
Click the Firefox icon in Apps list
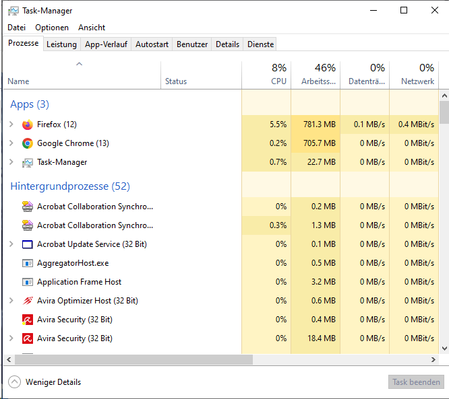(x=28, y=124)
